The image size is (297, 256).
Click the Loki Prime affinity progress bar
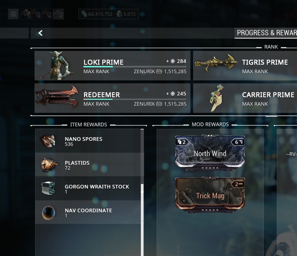pos(135,67)
